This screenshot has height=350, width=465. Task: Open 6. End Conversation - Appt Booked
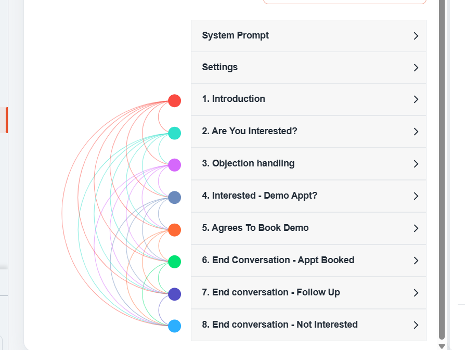click(x=308, y=261)
